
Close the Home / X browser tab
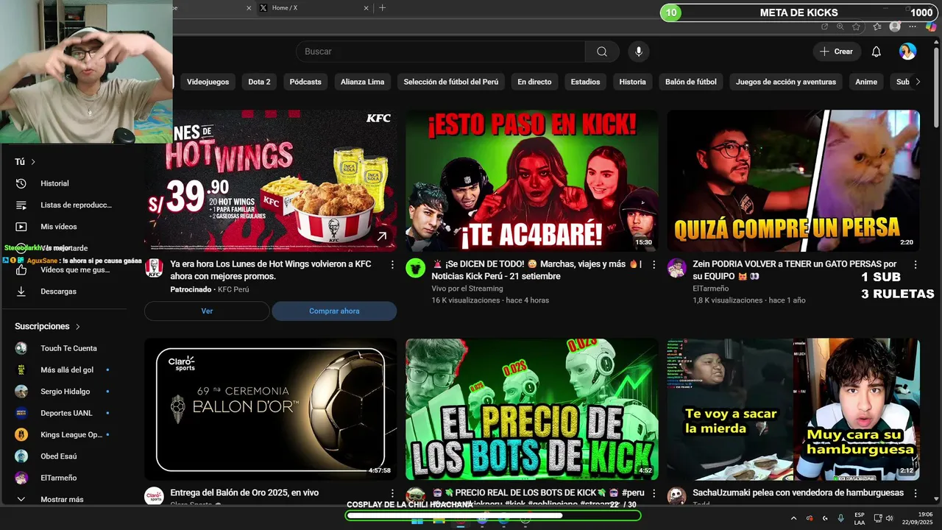click(366, 8)
